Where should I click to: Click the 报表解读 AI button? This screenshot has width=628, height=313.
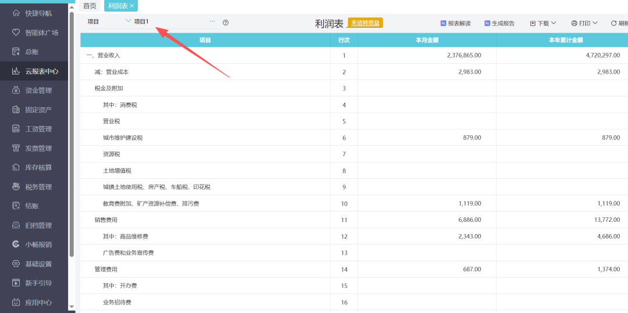pyautogui.click(x=455, y=23)
